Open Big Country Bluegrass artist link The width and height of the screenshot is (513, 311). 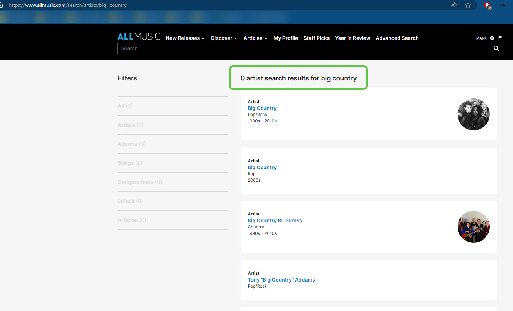tap(275, 221)
